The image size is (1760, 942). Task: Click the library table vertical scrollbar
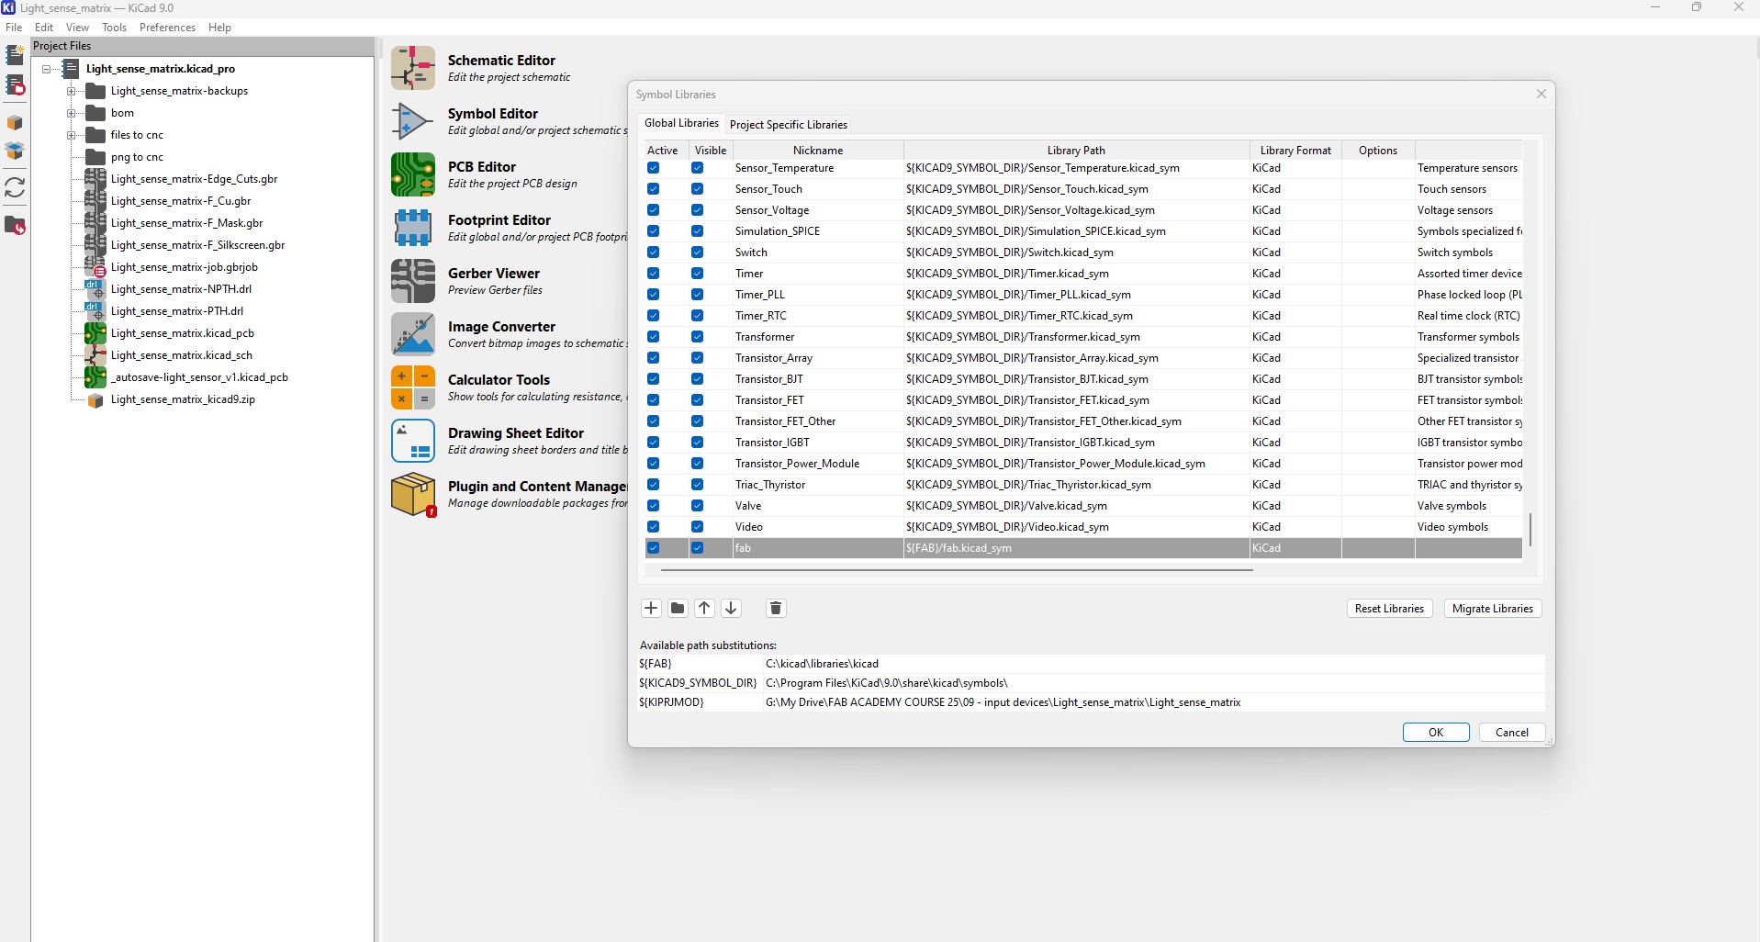(x=1530, y=530)
